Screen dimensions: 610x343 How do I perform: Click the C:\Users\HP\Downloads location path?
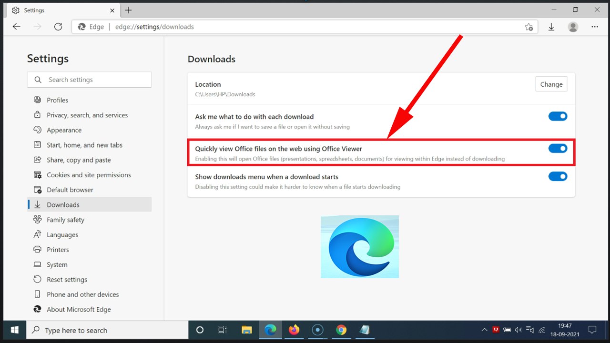point(225,94)
